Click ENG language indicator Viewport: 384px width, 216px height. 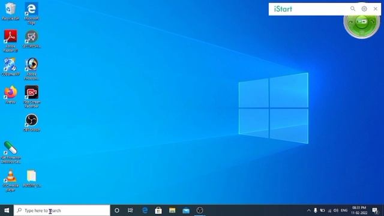tap(344, 211)
